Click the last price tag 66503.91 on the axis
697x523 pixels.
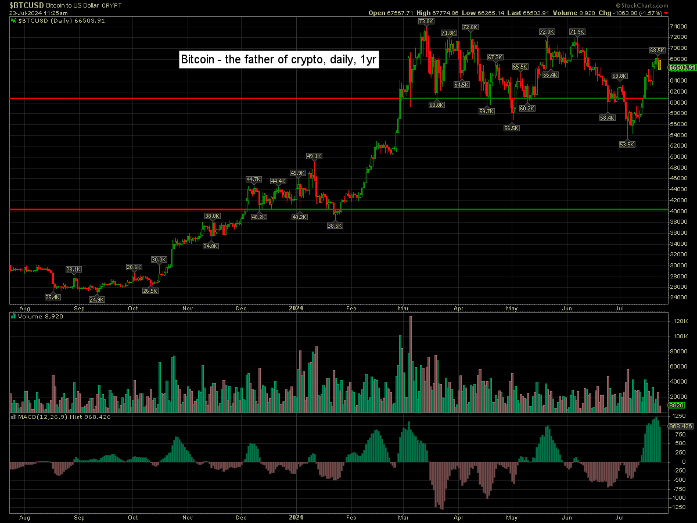click(x=682, y=67)
